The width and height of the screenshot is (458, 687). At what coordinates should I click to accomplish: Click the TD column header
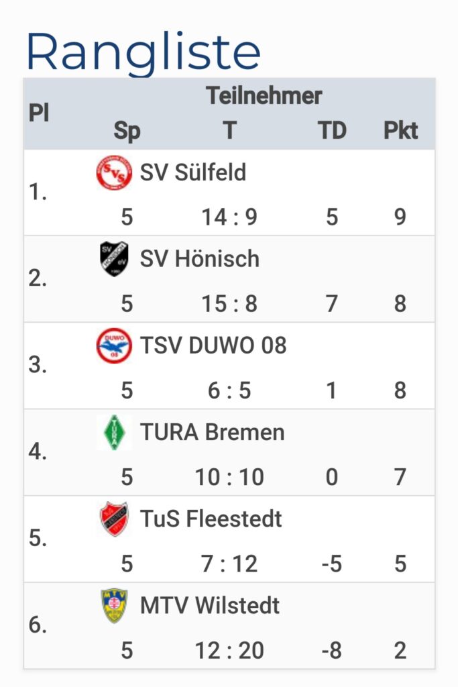tap(332, 130)
